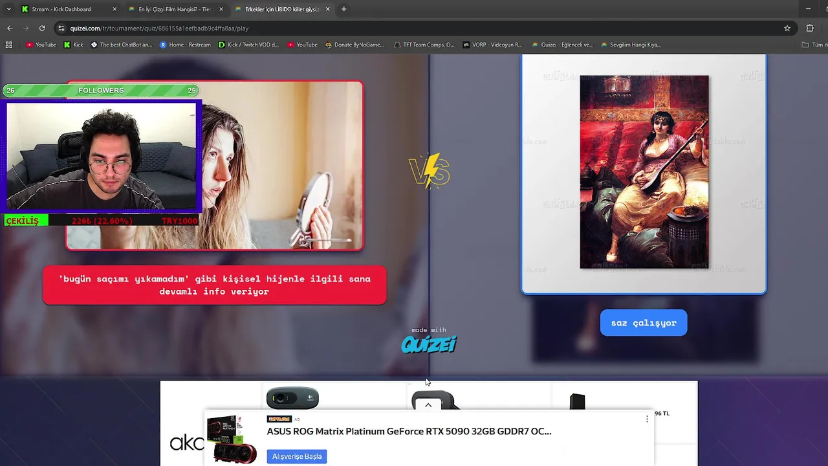Viewport: 828px width, 466px height.
Task: Pick the red 'bugün saçımı yıkamadım' option
Action: click(x=214, y=285)
